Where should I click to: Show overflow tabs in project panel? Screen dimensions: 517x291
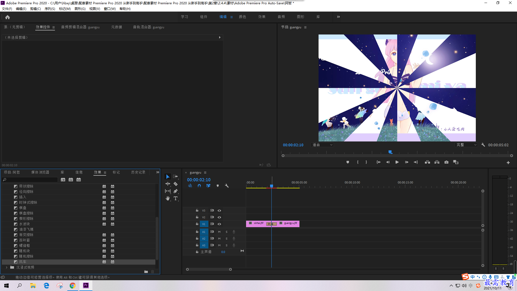click(x=158, y=172)
